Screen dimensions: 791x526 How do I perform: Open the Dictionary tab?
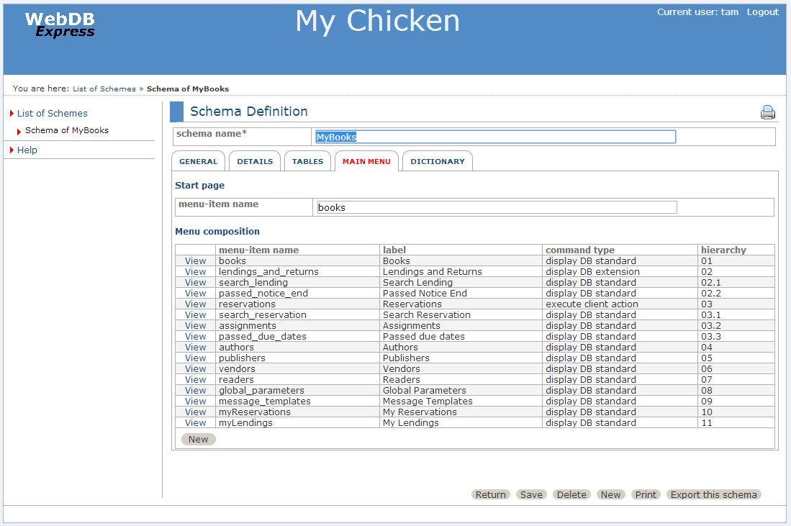click(x=437, y=162)
